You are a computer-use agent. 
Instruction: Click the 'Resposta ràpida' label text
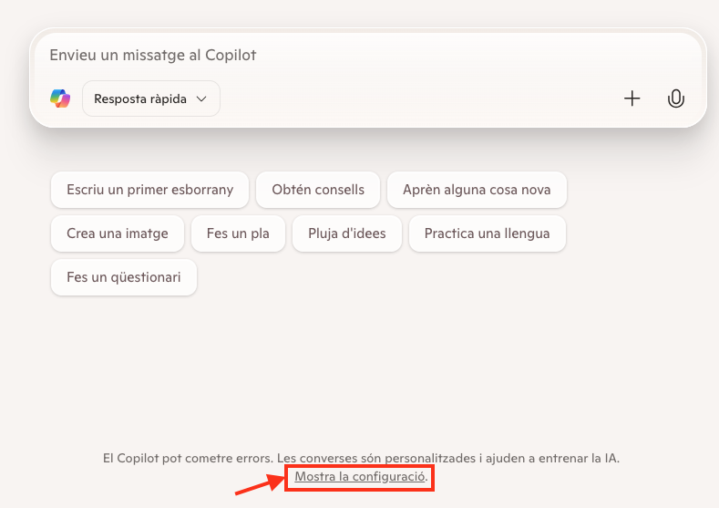point(140,98)
